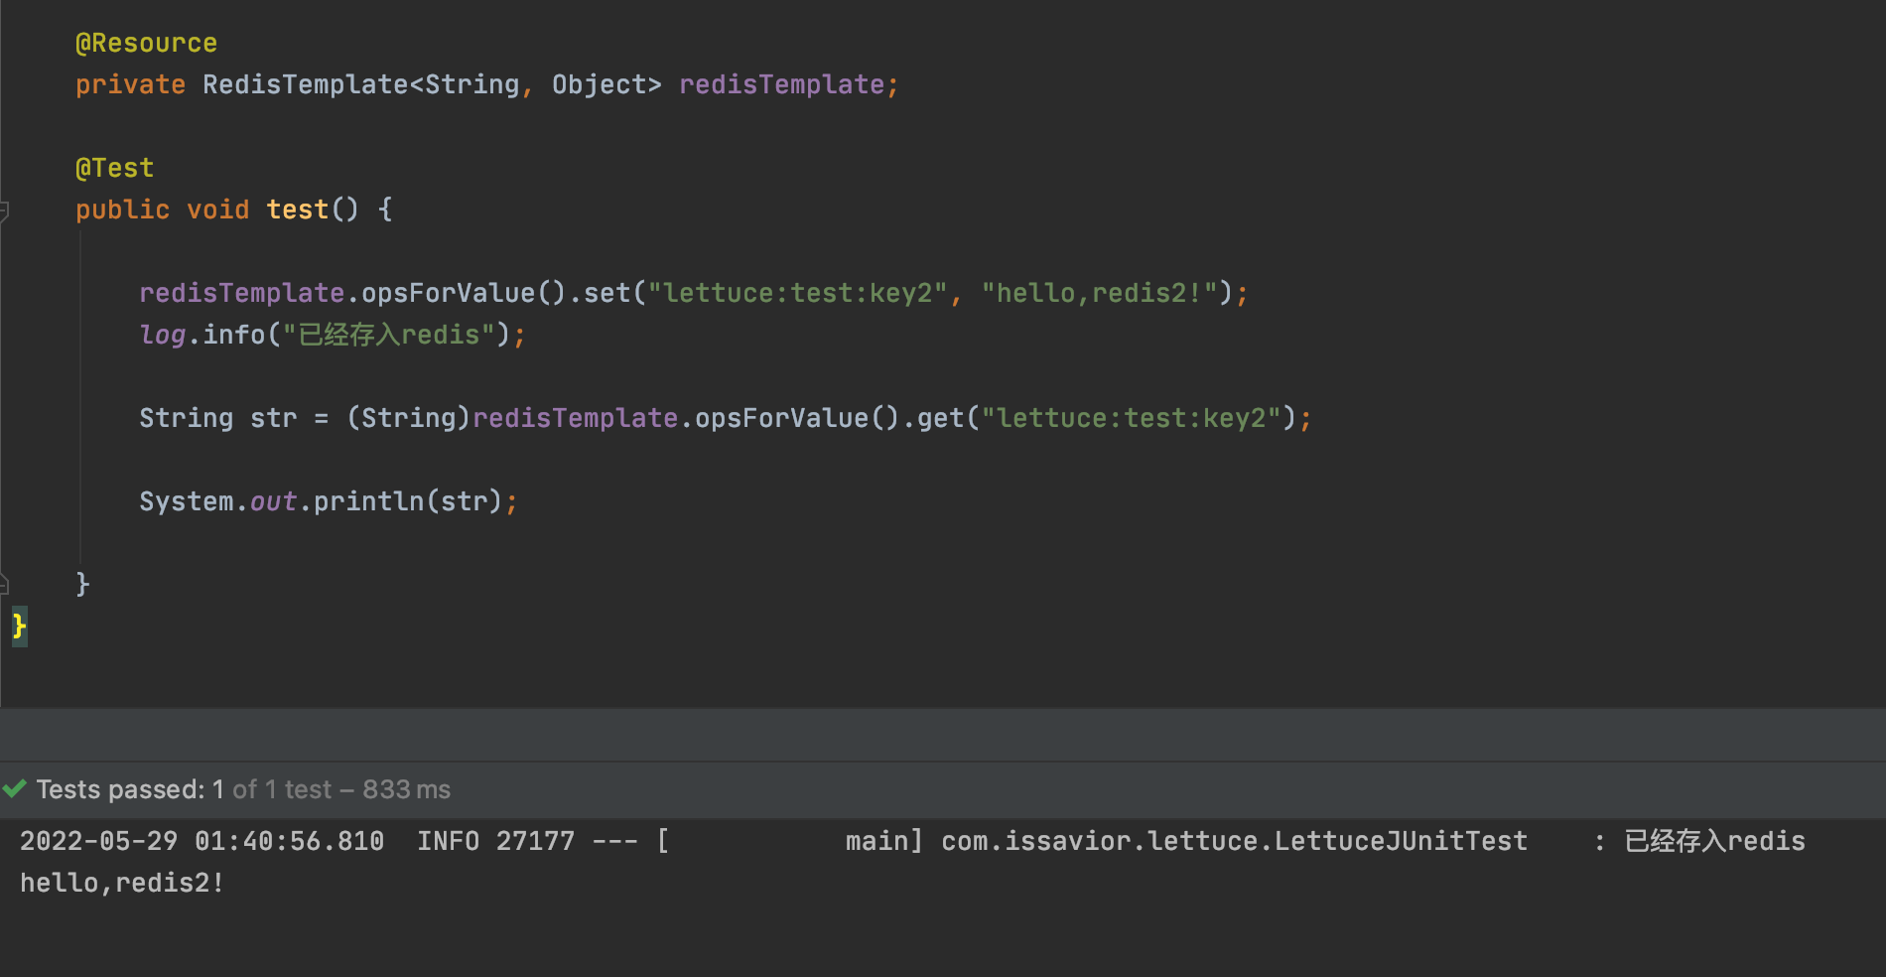Click the test method name

coord(297,210)
